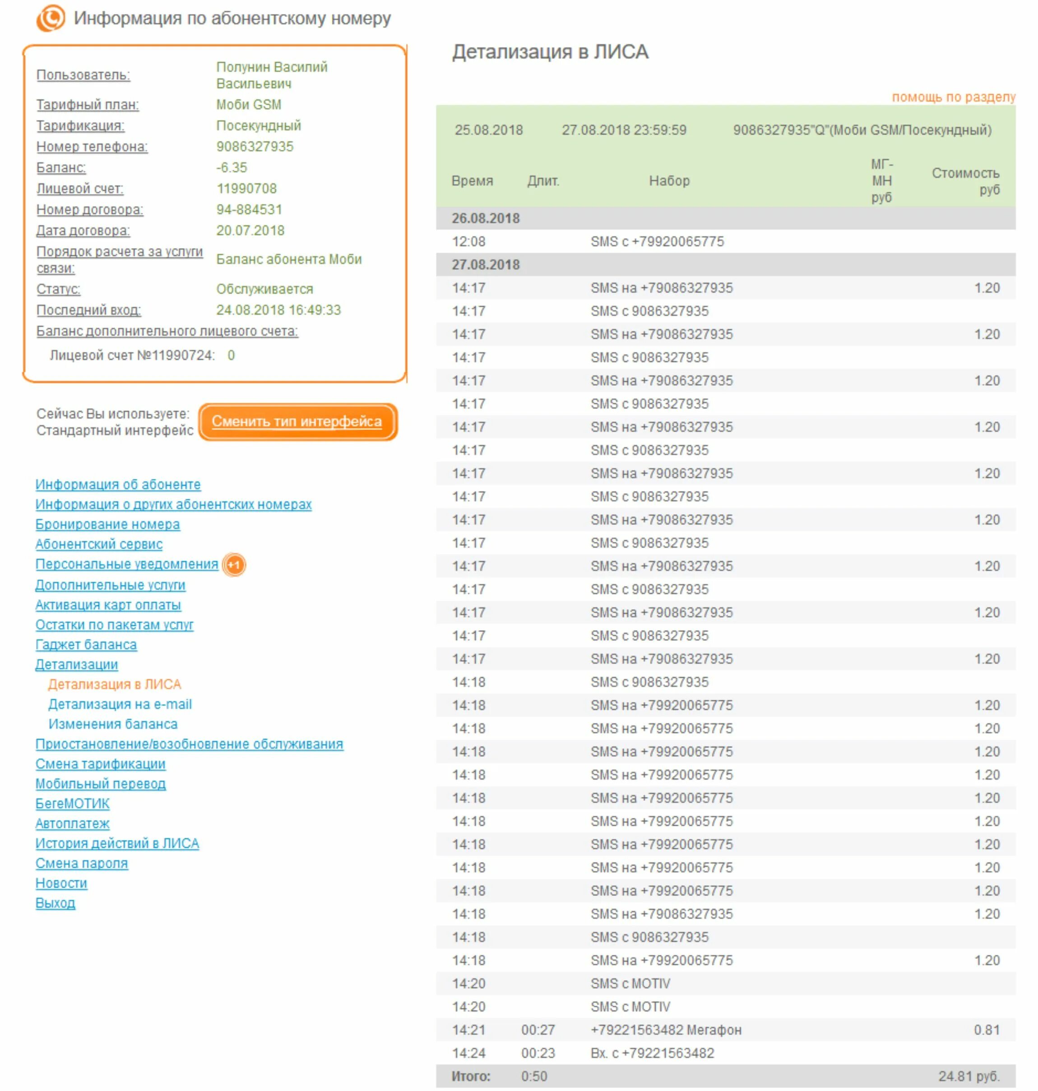Go to 'Смена тарификации' link
The height and width of the screenshot is (1091, 1038).
(x=100, y=764)
